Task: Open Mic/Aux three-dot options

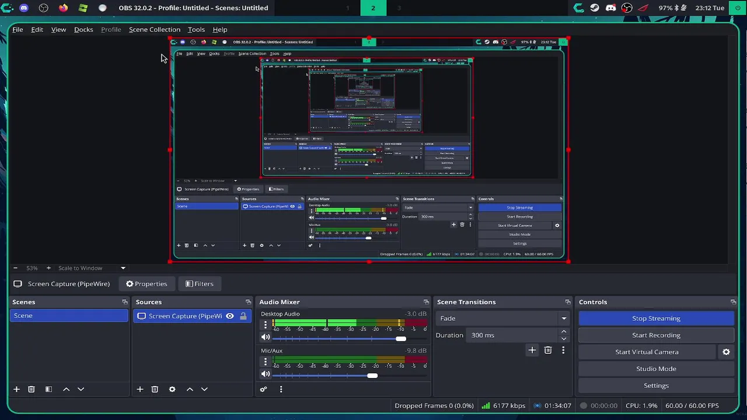Action: click(x=266, y=362)
